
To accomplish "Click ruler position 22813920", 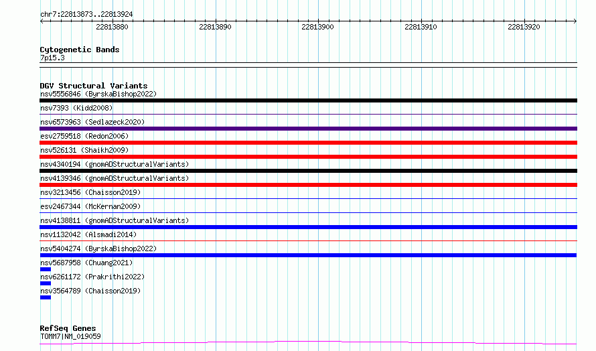I will tap(524, 27).
